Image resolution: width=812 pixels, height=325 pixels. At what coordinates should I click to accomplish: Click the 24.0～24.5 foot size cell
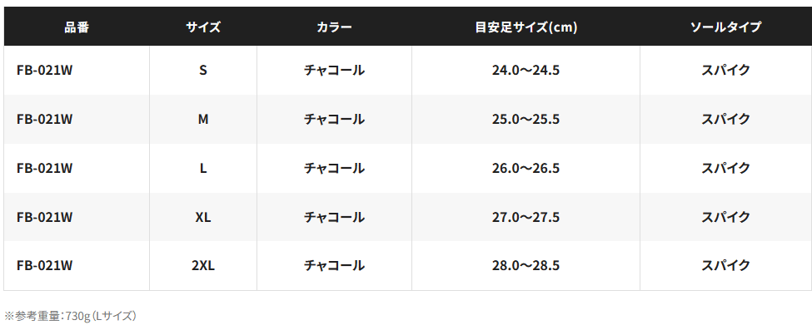tap(526, 71)
